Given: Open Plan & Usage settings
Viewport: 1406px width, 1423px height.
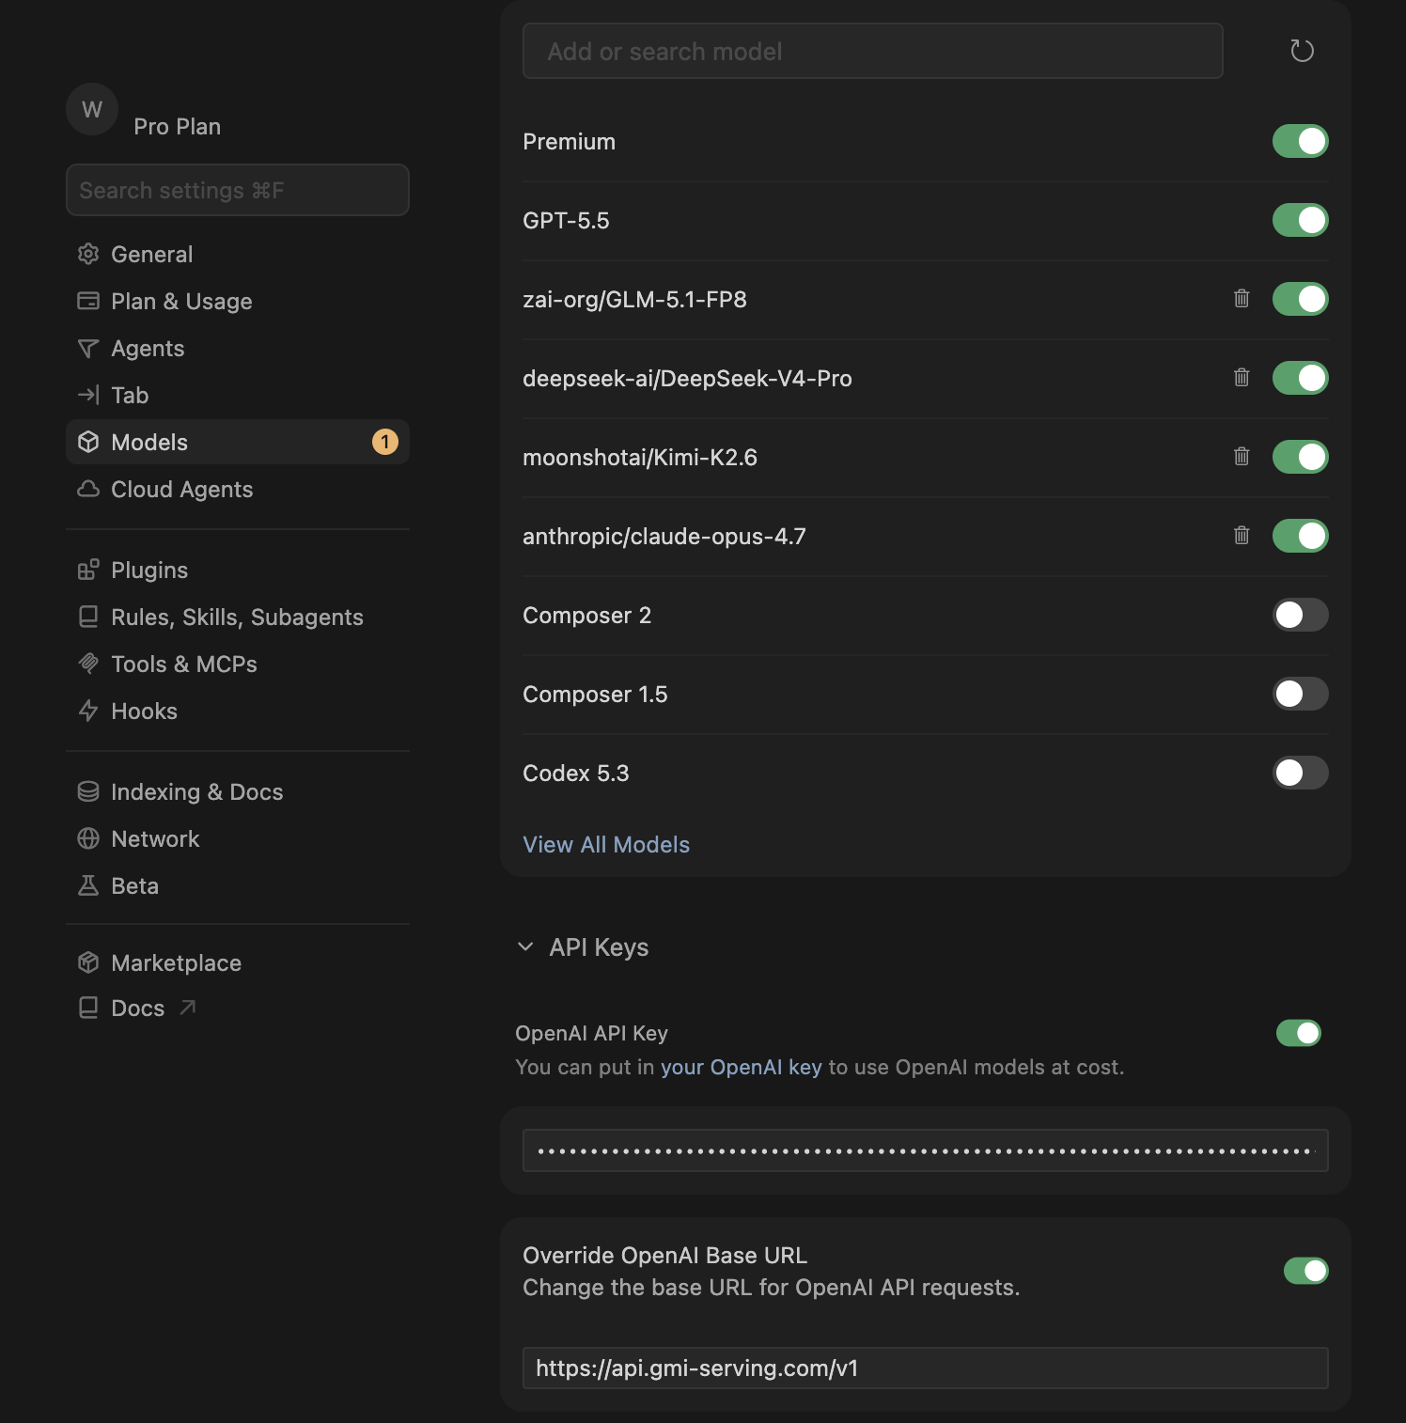Looking at the screenshot, I should tap(238, 301).
